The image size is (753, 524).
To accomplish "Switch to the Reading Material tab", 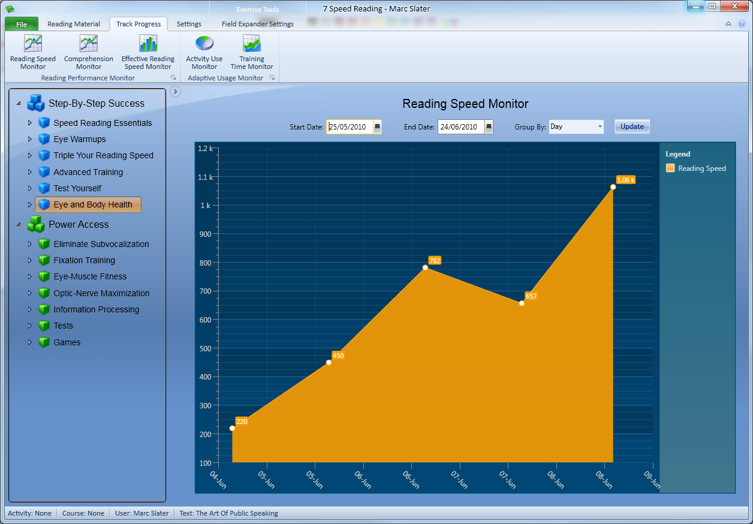I will point(74,24).
